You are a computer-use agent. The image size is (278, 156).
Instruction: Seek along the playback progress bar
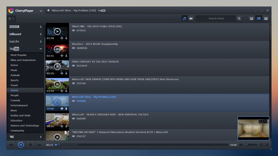(x=141, y=145)
